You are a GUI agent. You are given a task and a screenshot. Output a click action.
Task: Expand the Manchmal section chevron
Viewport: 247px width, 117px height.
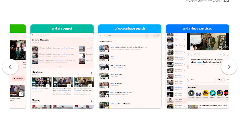(92, 73)
